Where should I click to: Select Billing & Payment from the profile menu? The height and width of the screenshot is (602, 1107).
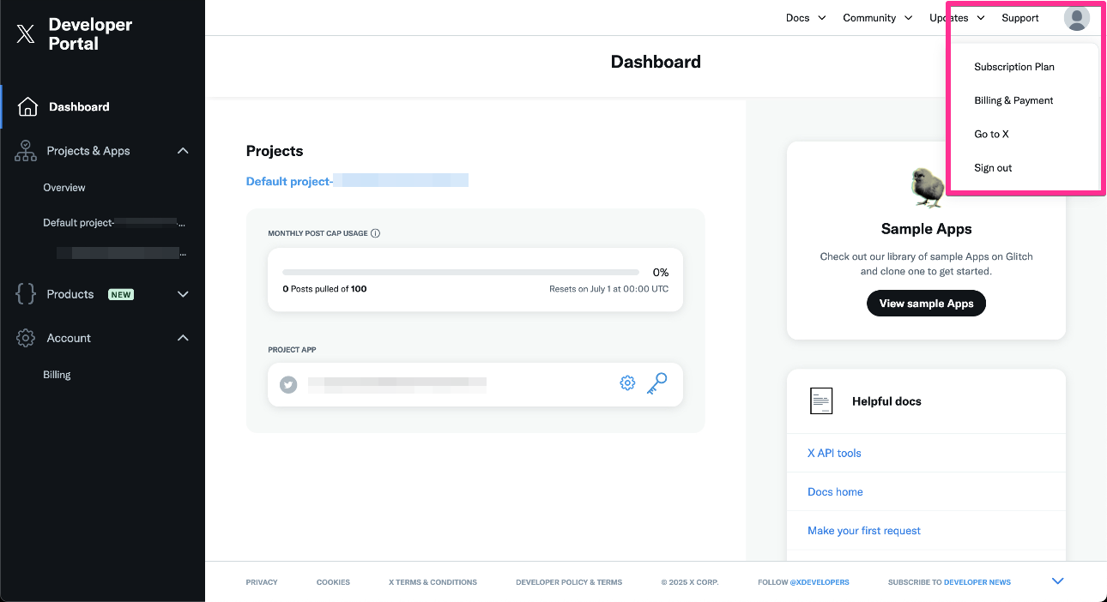[1013, 100]
